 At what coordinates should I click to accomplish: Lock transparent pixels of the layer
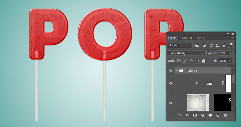click(179, 61)
